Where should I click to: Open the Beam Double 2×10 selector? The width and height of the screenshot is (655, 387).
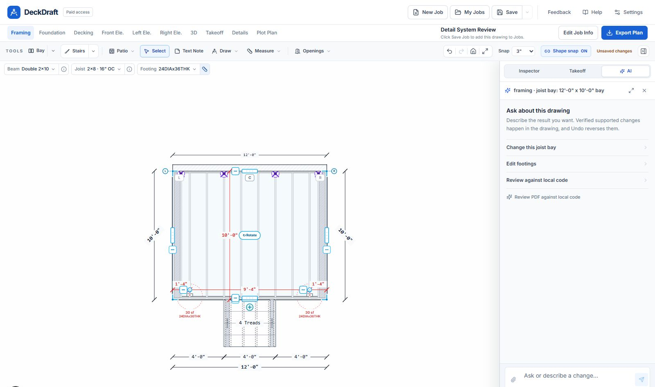[32, 69]
